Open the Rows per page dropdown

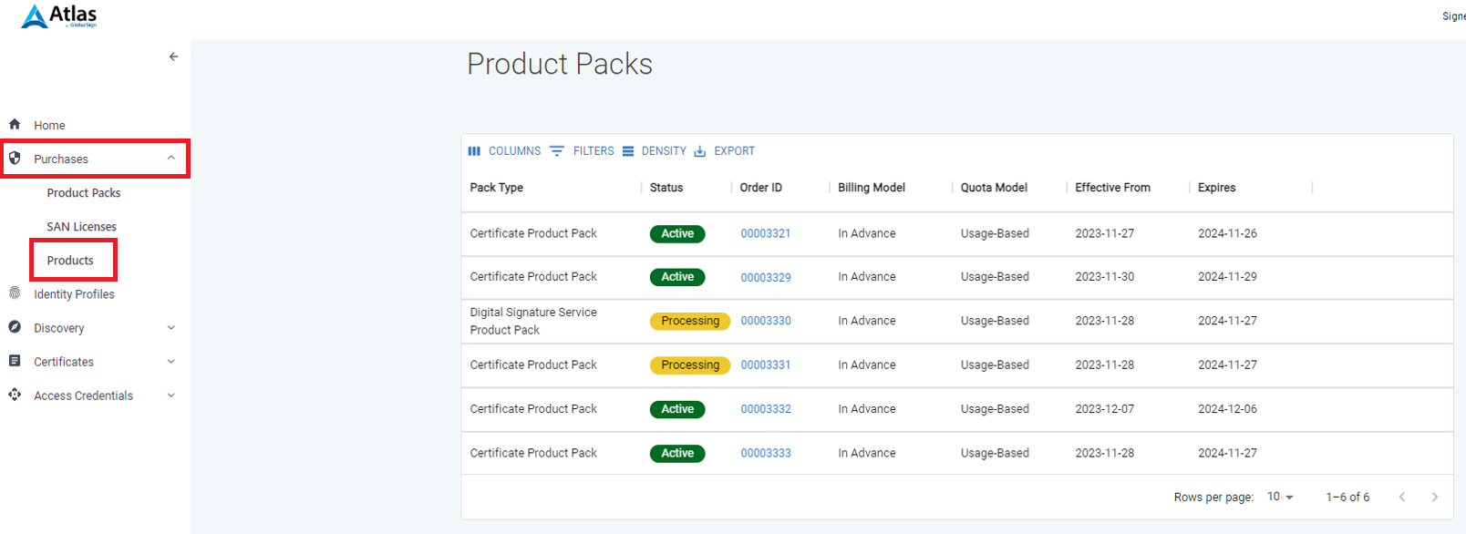[1280, 497]
